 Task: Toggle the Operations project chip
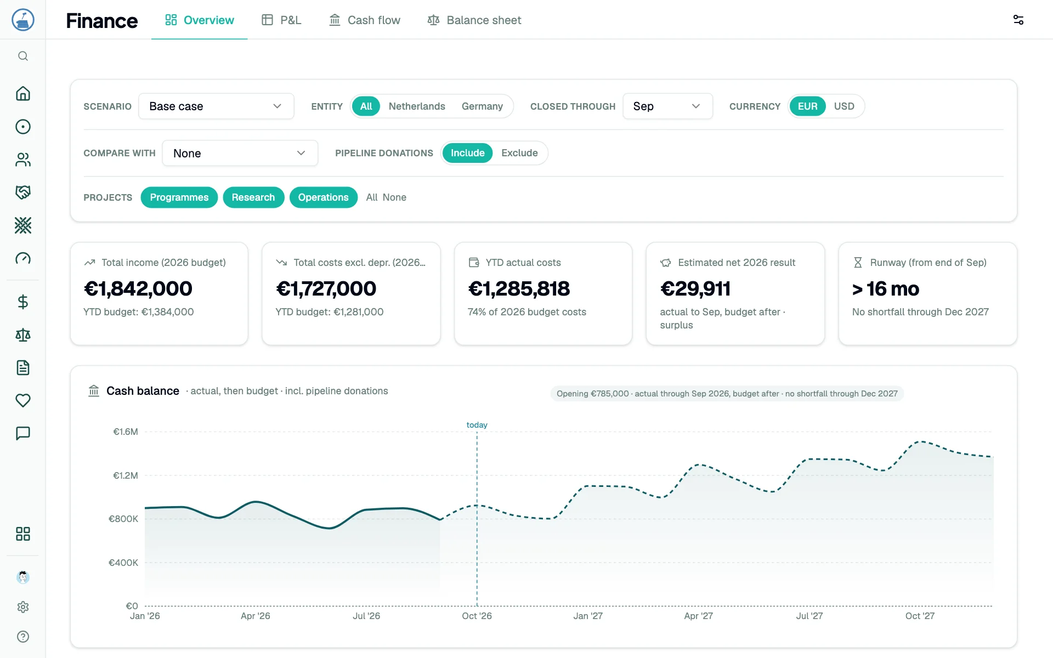(324, 197)
